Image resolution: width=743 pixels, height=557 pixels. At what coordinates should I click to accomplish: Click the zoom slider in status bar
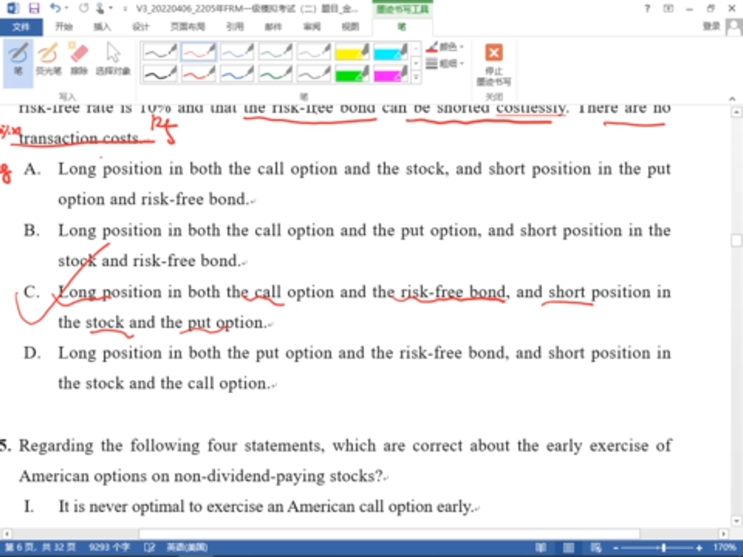662,548
